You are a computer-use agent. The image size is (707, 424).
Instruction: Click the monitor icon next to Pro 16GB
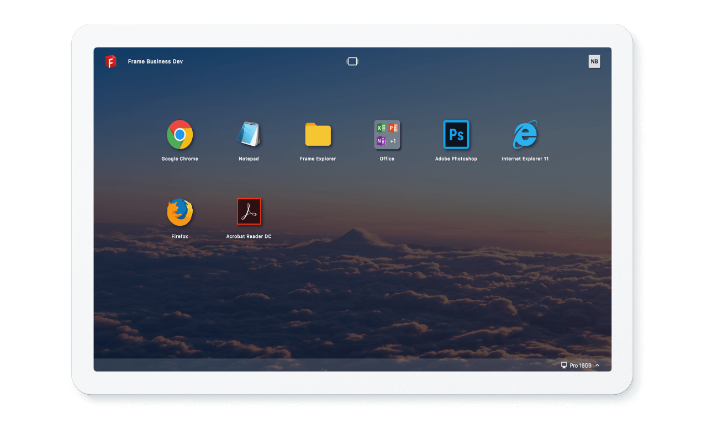564,365
